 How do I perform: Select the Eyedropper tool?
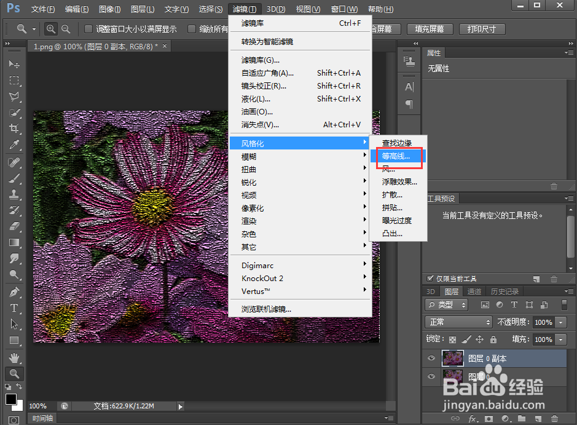coord(14,145)
